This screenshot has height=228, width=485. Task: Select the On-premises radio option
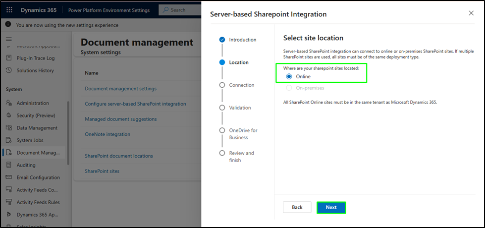pyautogui.click(x=289, y=88)
